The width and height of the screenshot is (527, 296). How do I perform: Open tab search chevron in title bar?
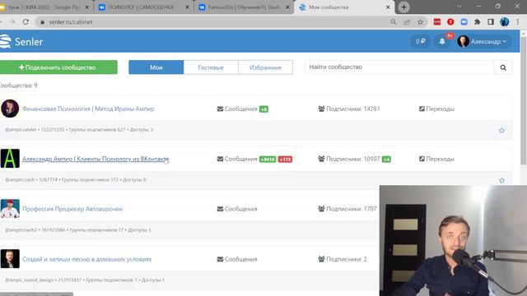click(x=459, y=7)
